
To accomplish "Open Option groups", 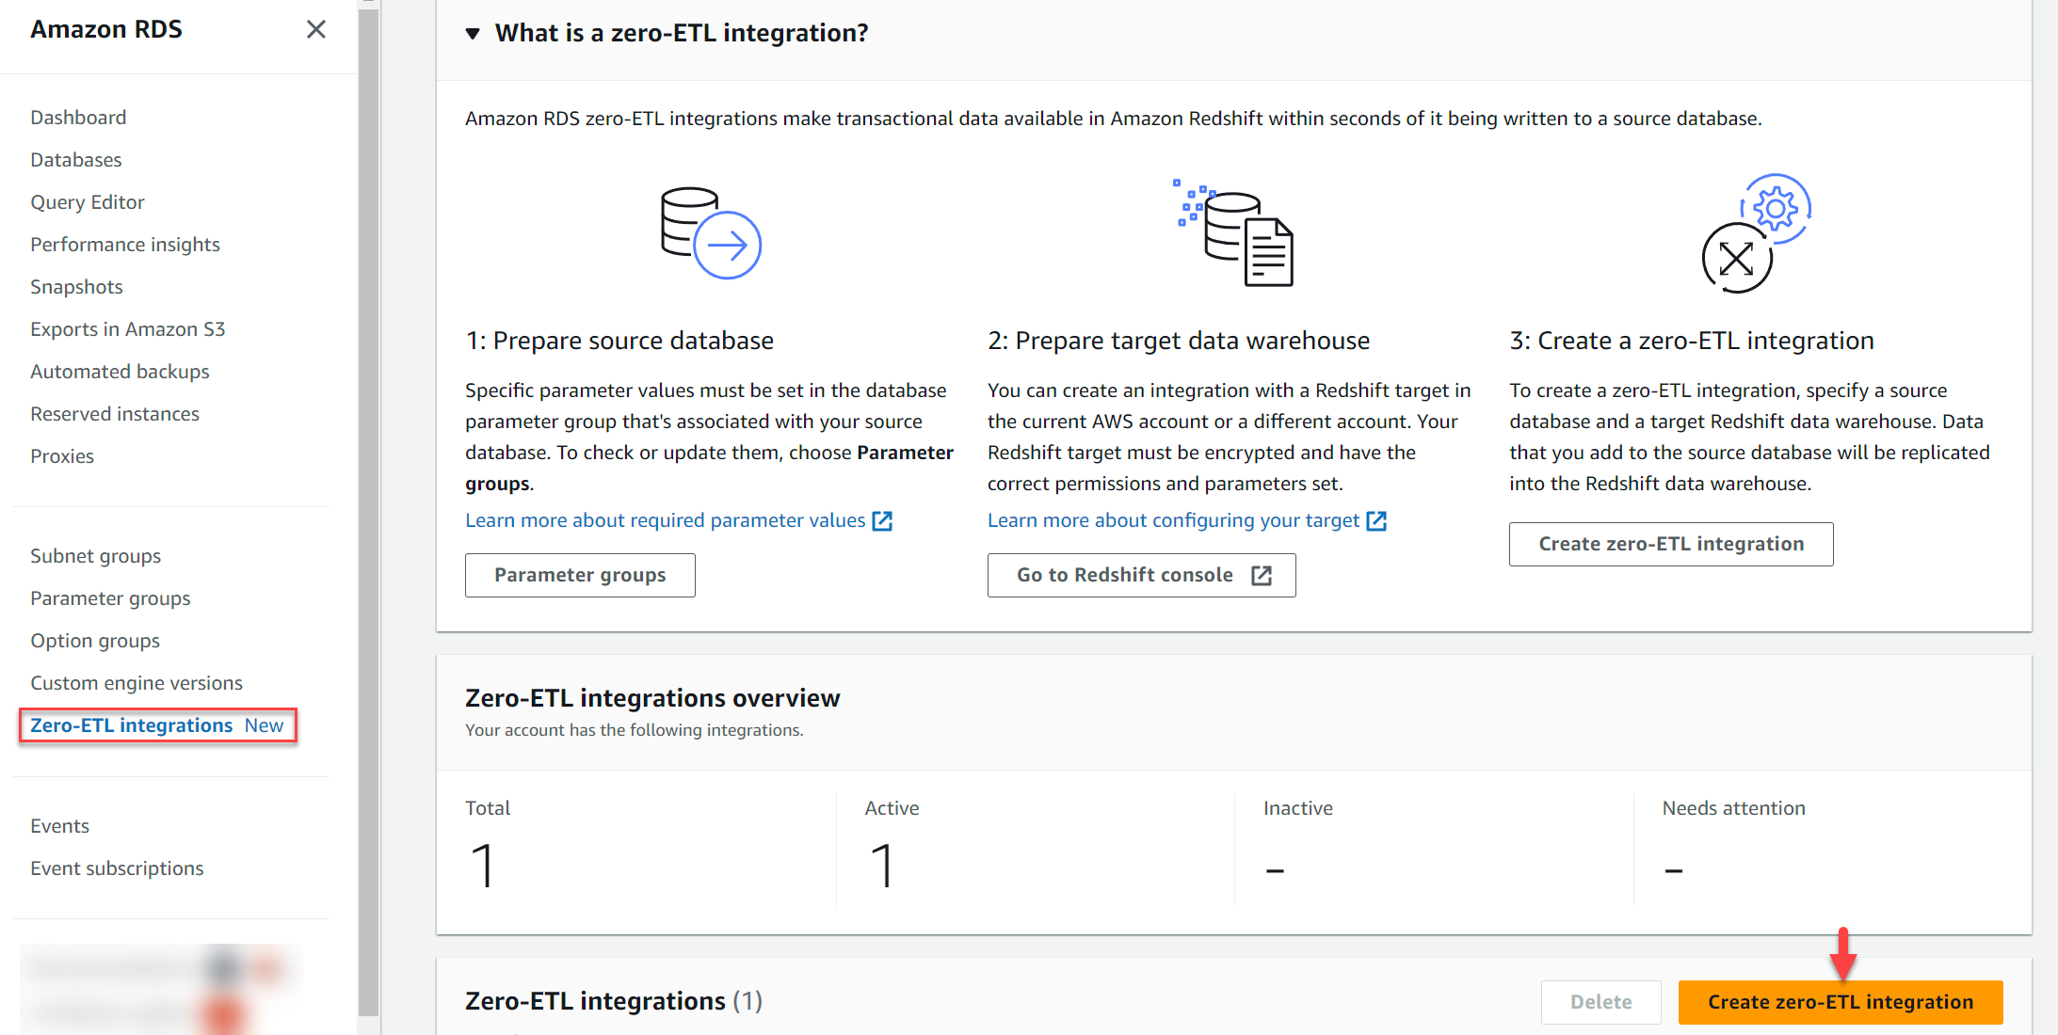I will [95, 640].
